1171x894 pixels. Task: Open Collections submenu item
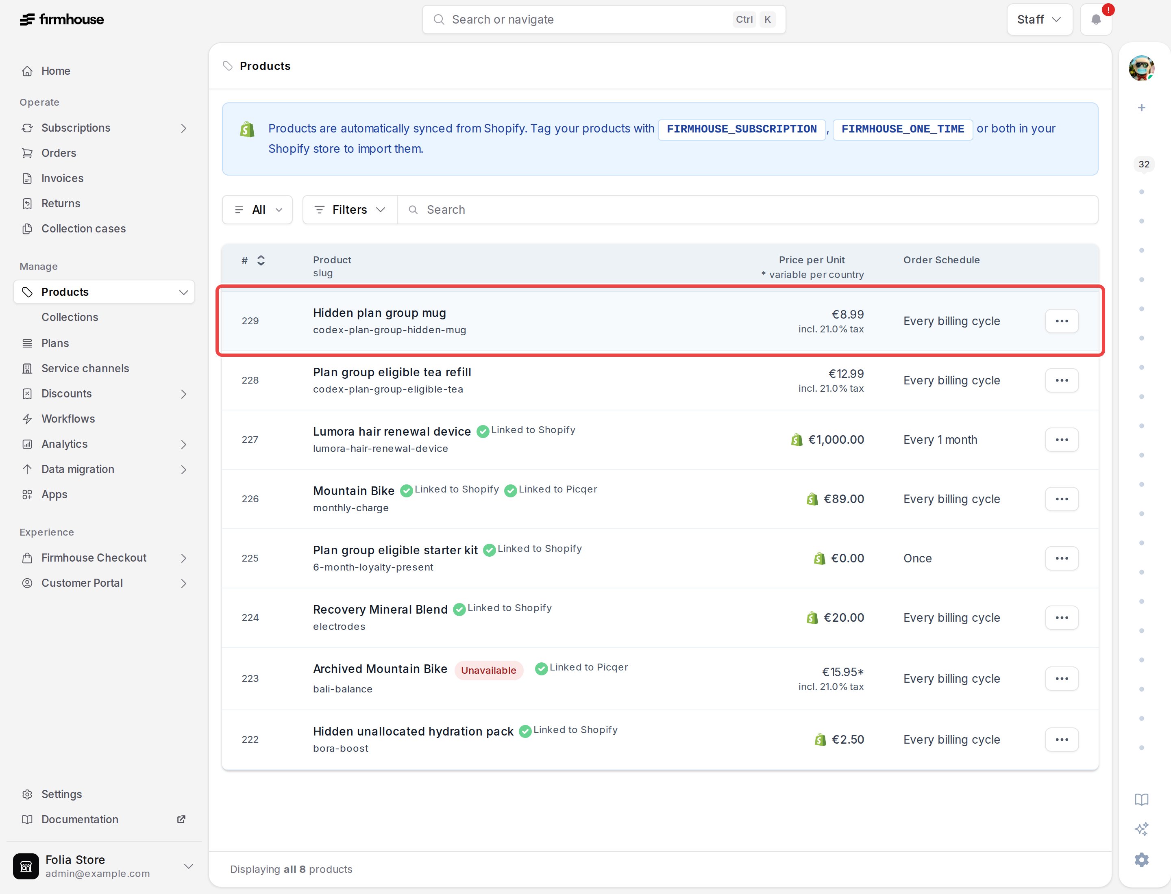click(x=70, y=317)
